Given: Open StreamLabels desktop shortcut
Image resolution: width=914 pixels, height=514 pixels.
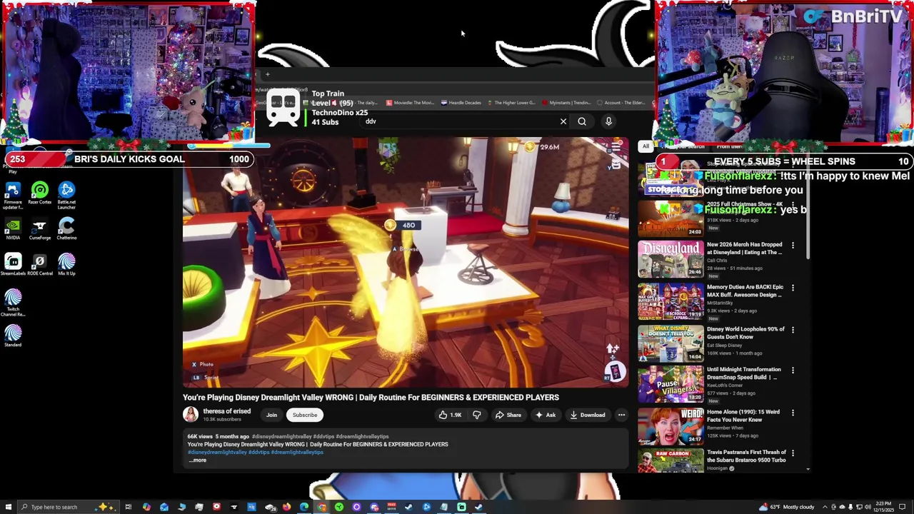Looking at the screenshot, I should tap(13, 266).
